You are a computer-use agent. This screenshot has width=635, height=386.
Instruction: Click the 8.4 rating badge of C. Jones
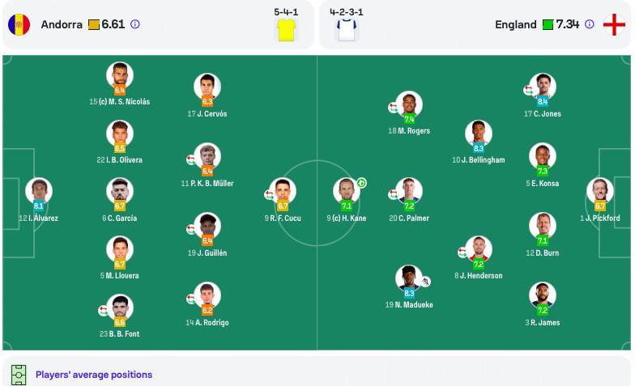tap(543, 102)
